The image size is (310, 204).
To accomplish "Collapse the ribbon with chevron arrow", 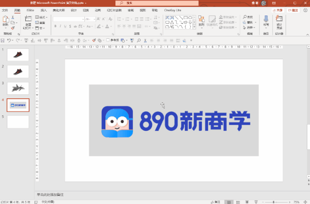I will (308, 34).
